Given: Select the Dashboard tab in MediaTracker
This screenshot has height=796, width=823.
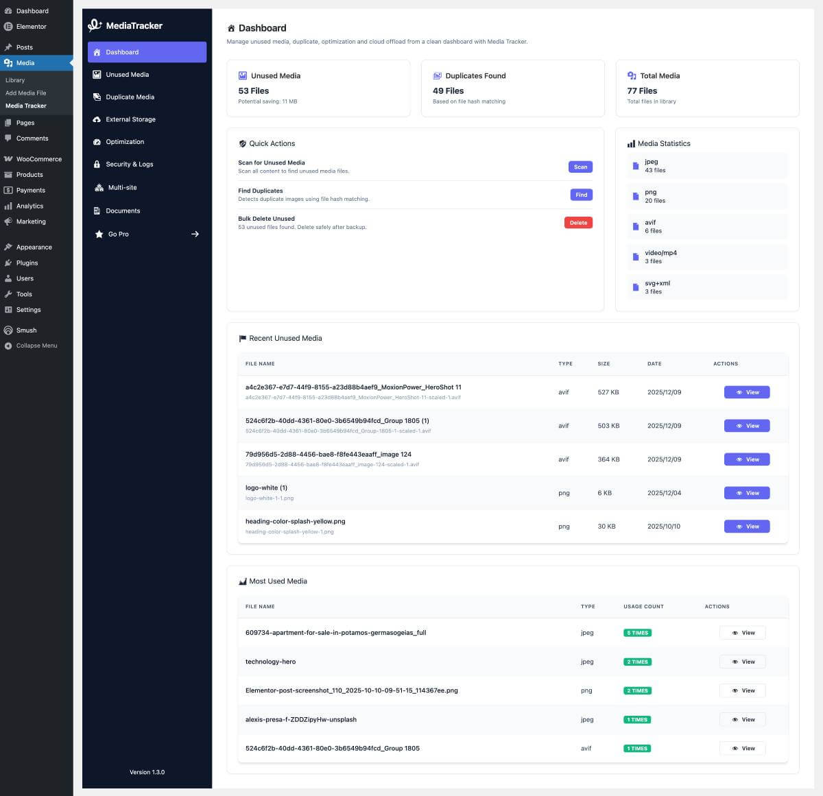Looking at the screenshot, I should (x=147, y=52).
